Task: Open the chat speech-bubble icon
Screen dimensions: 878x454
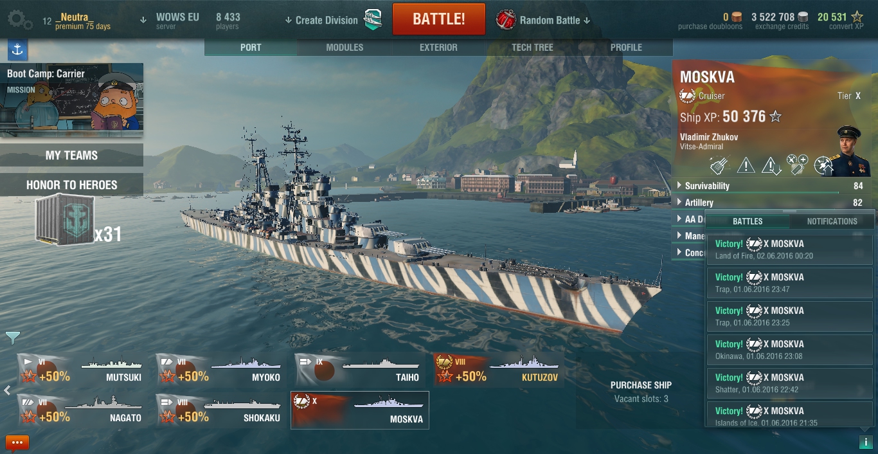Action: [x=17, y=443]
